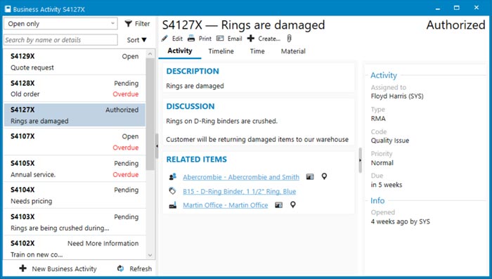Click map pin icon for Martin Office
The width and height of the screenshot is (492, 279).
[x=293, y=205]
